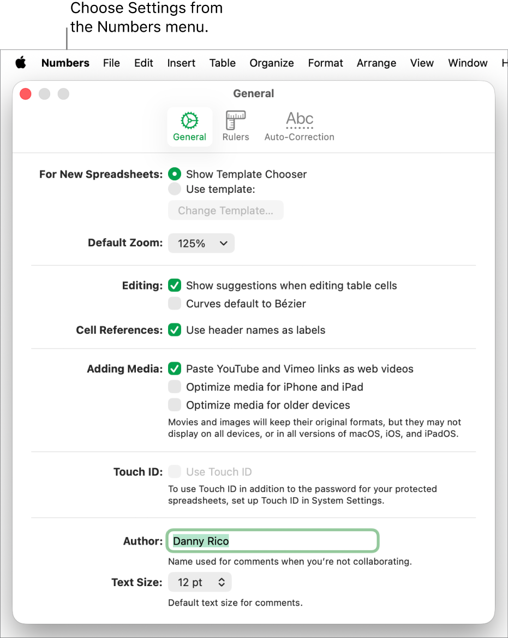
Task: Open the Default Zoom dropdown
Action: coord(201,243)
